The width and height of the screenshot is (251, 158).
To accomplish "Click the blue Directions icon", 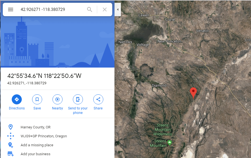I will tap(17, 99).
